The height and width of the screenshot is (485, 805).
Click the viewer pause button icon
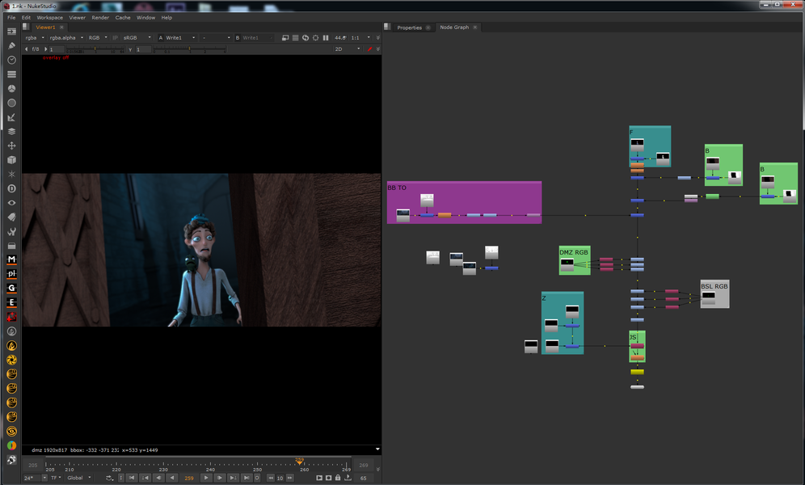pos(326,38)
